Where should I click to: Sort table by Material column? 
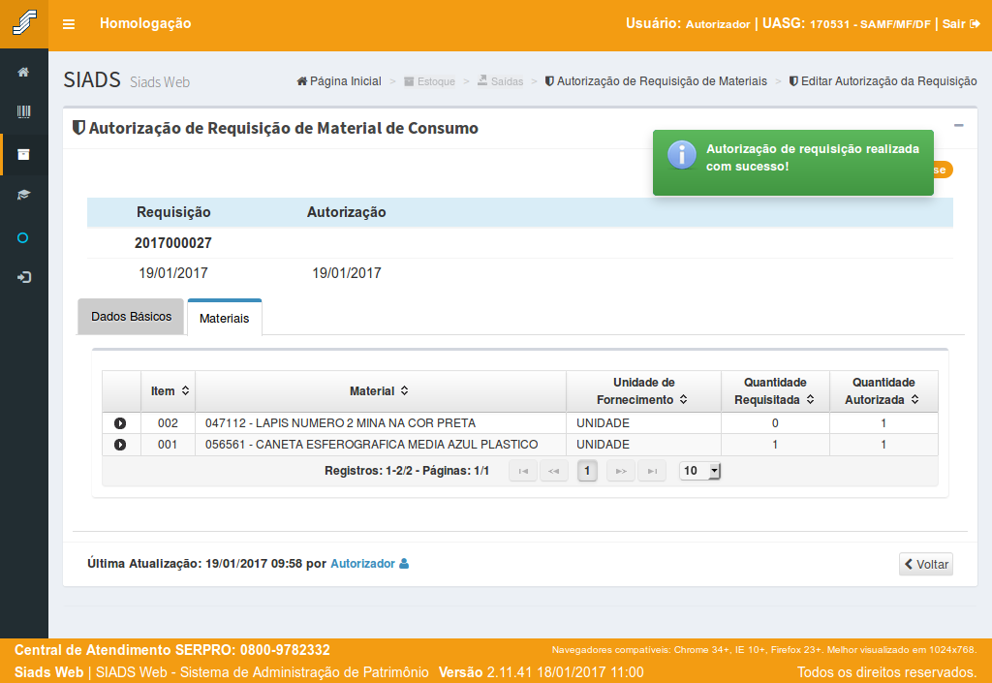380,391
